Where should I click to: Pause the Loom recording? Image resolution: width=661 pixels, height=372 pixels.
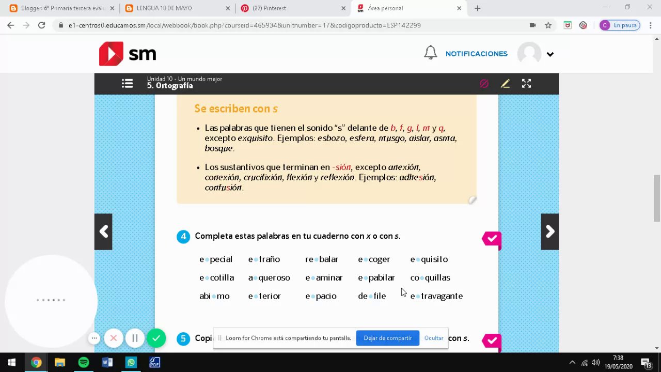pyautogui.click(x=135, y=338)
